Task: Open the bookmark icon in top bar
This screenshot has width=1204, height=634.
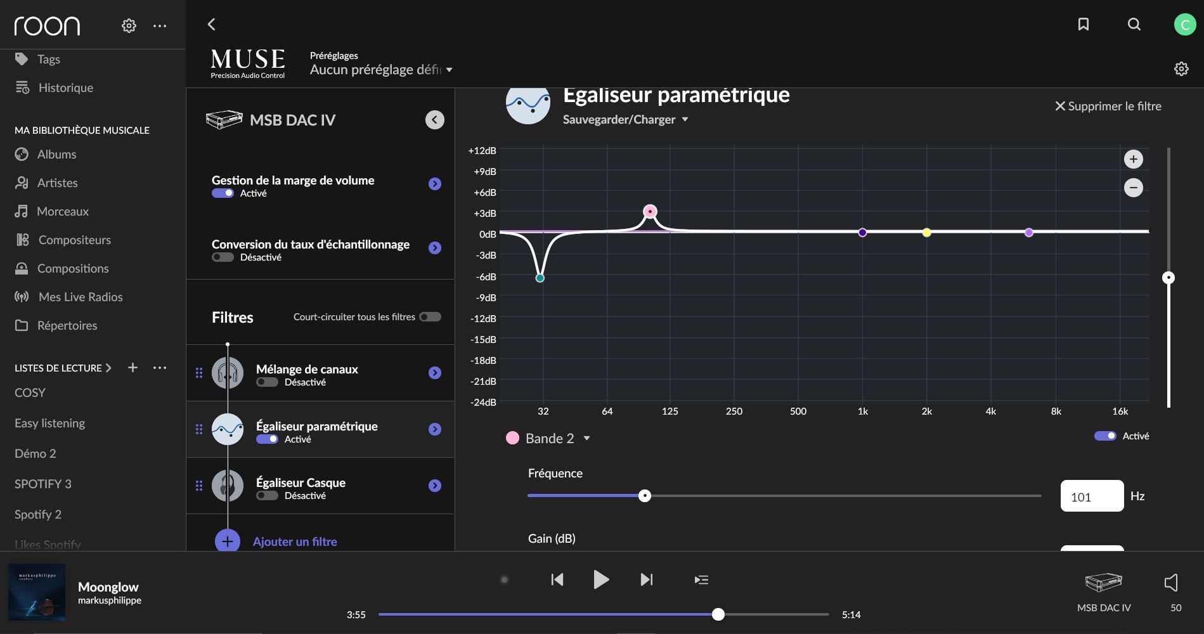Action: point(1084,24)
